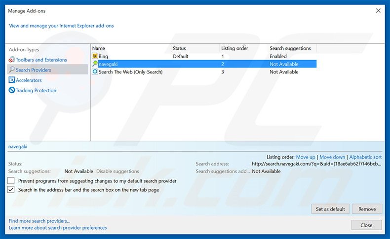The height and width of the screenshot is (239, 390).
Task: Open Tracking Protection add-on type
Action: coord(36,90)
